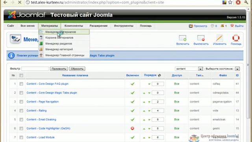This screenshot has width=252, height=142.
Task: Click the red Opera-style extension icon
Action: [x=238, y=2]
